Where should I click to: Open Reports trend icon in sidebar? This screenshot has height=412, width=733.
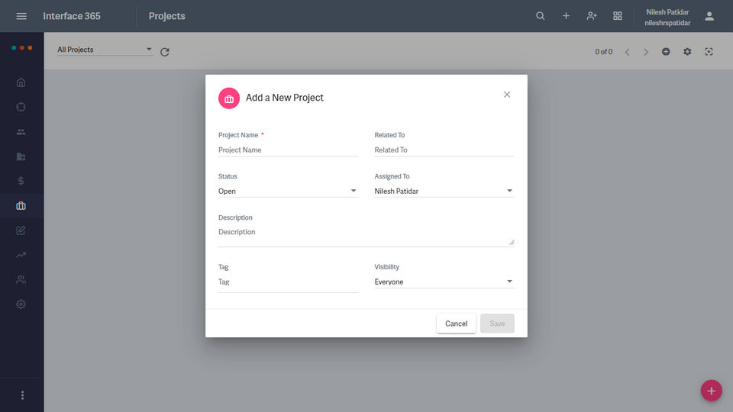tap(21, 255)
